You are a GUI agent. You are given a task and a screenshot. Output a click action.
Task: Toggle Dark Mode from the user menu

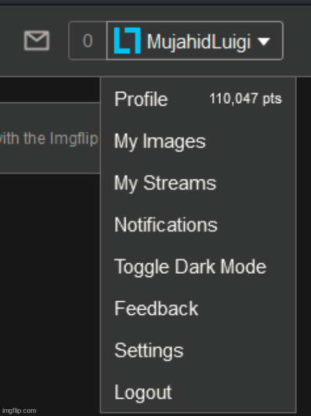click(190, 266)
